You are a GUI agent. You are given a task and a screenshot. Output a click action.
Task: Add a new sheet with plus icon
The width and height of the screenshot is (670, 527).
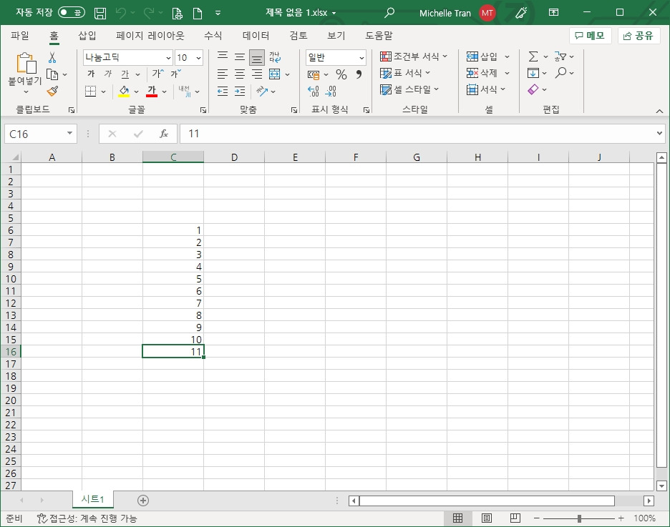click(143, 500)
